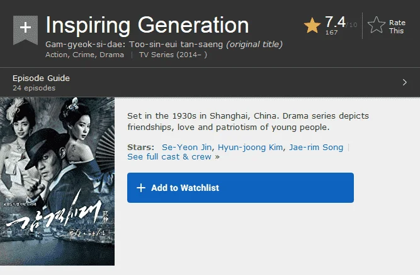Image resolution: width=420 pixels, height=275 pixels.
Task: Select the Crime genre link
Action: point(84,55)
